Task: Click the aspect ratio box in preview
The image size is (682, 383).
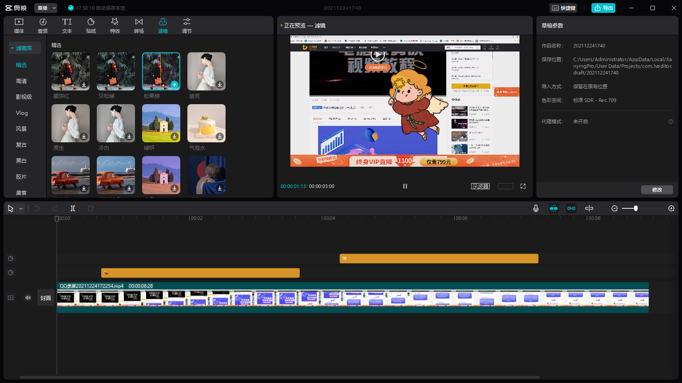Action: pos(505,186)
